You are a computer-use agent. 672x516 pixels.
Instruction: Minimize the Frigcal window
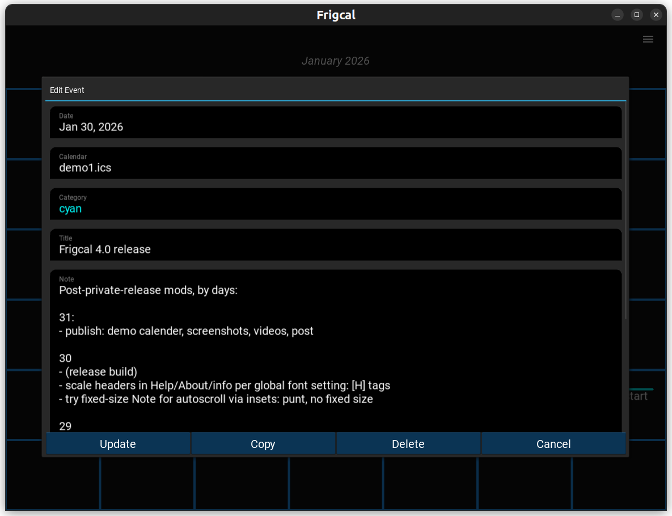pyautogui.click(x=618, y=15)
